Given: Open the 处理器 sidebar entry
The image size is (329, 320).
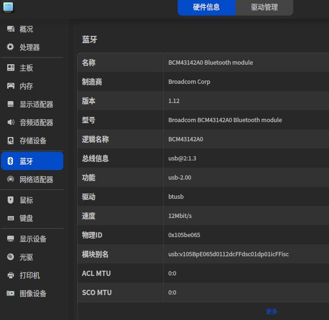Looking at the screenshot, I should [x=32, y=47].
